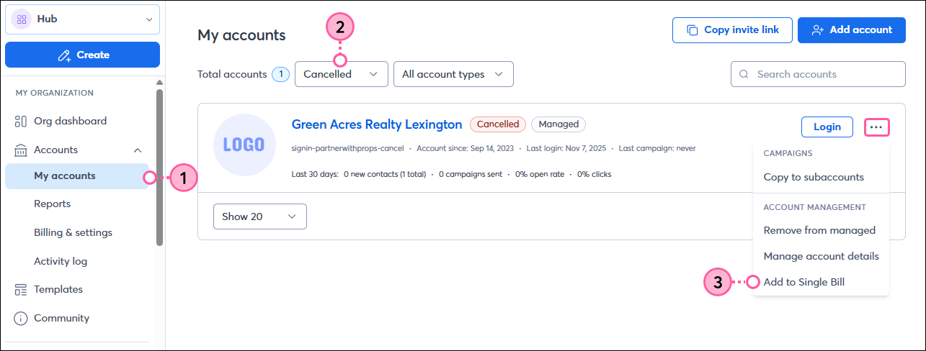Click the search magnifier icon
The image size is (926, 351).
744,74
